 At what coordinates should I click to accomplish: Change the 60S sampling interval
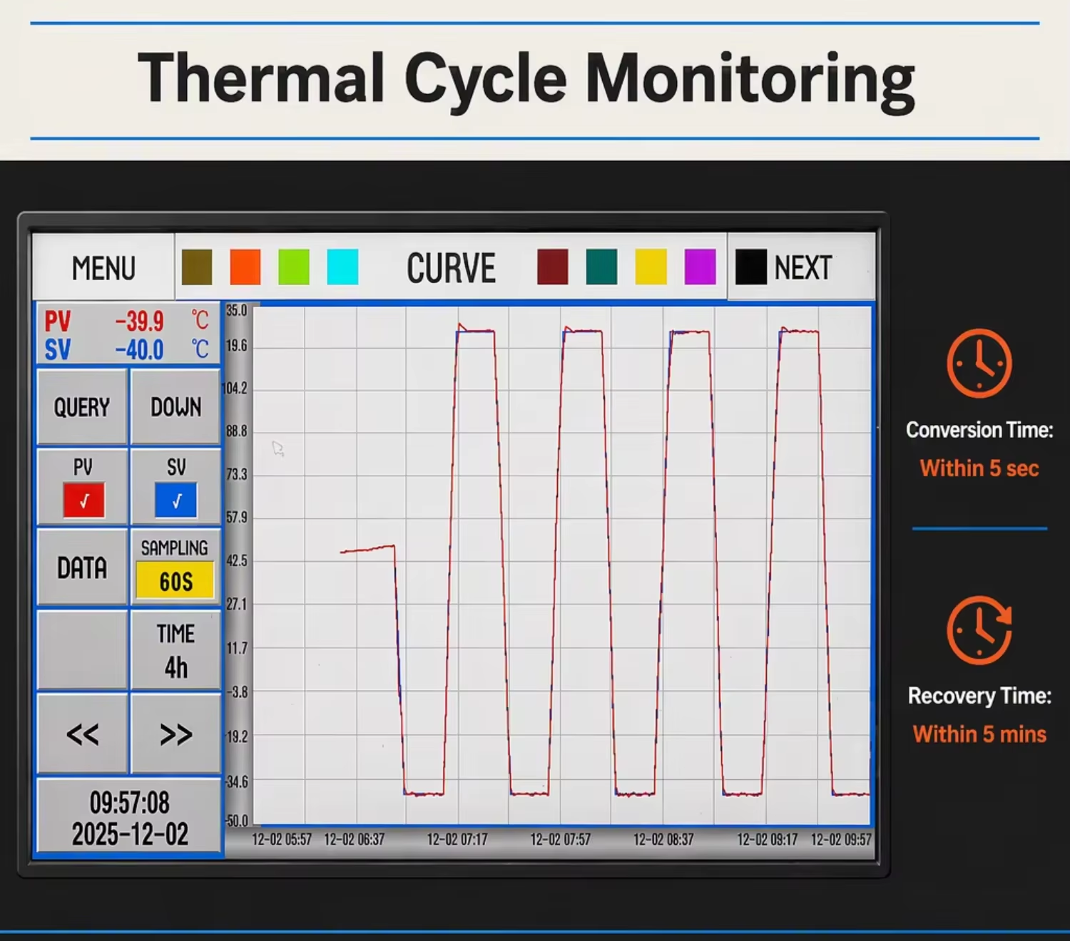[x=175, y=581]
